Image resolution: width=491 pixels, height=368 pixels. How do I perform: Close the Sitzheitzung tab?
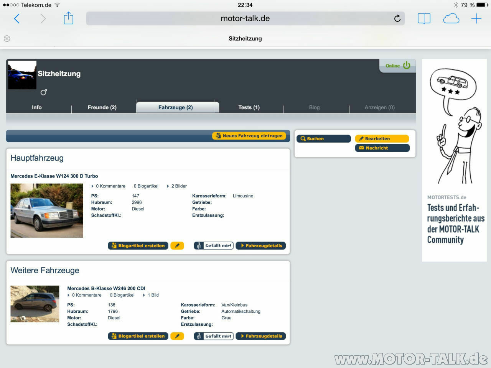click(x=7, y=38)
